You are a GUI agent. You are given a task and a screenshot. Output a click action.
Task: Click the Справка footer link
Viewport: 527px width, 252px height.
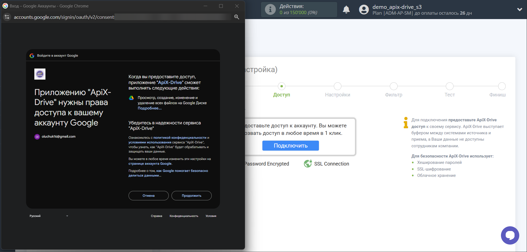tap(157, 216)
